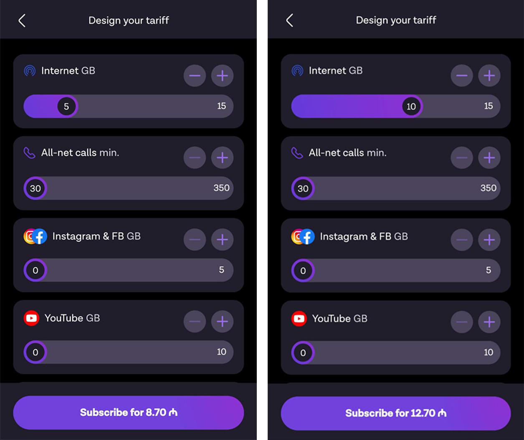
Task: Go back from left Design your tariff screen
Action: pos(22,20)
